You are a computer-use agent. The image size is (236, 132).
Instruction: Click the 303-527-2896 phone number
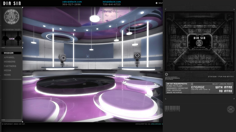point(71,5)
